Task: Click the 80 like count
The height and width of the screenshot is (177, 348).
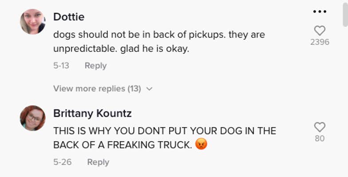Action: 320,138
